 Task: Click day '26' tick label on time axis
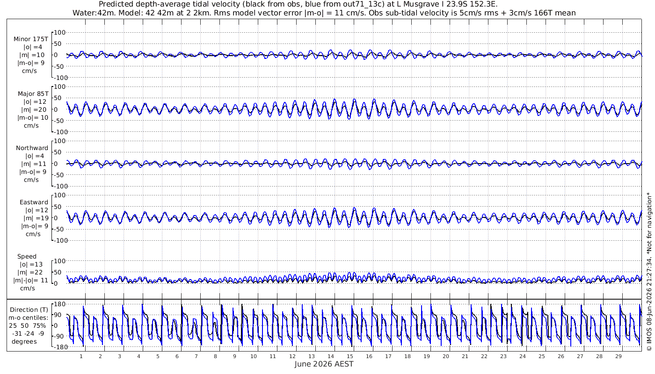click(560, 356)
